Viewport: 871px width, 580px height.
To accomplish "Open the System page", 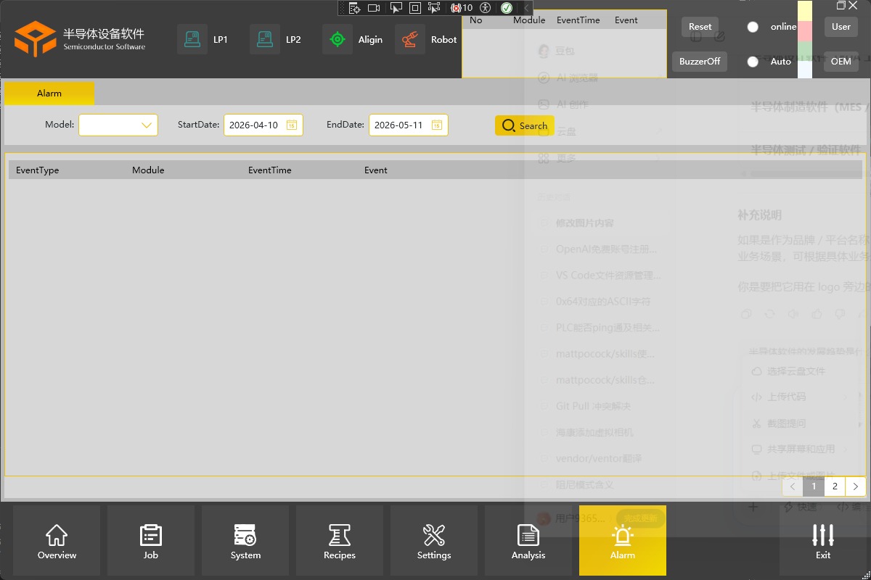I will coord(245,541).
